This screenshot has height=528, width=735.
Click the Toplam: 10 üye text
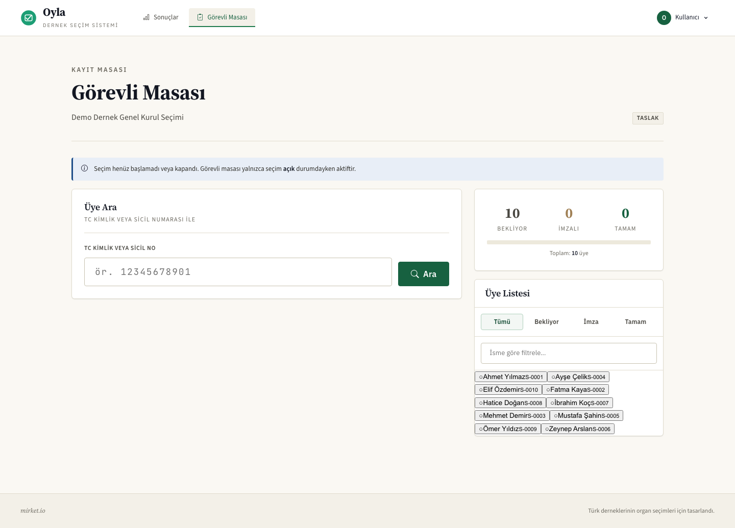pyautogui.click(x=569, y=253)
